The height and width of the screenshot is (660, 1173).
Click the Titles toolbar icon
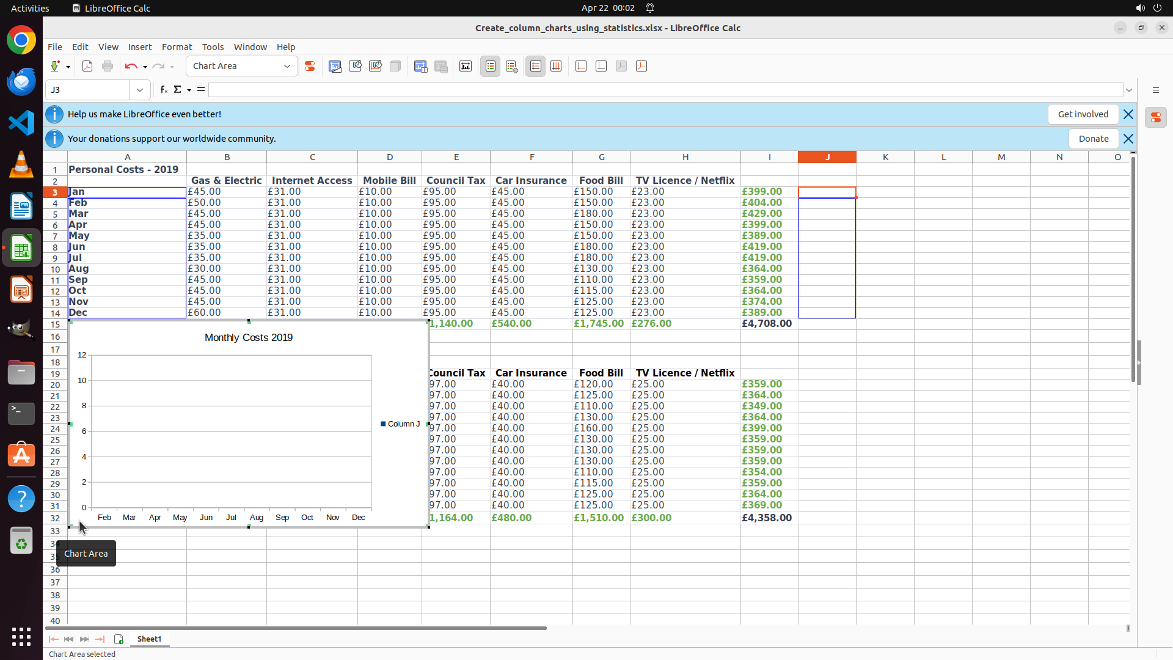pyautogui.click(x=466, y=67)
